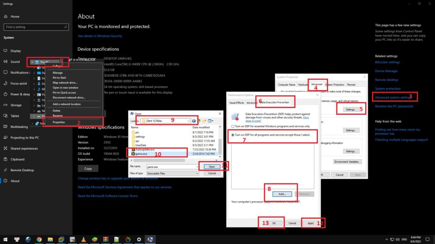Viewport: 435px width, 244px height.
Task: Open the notification center icon
Action: point(427,240)
